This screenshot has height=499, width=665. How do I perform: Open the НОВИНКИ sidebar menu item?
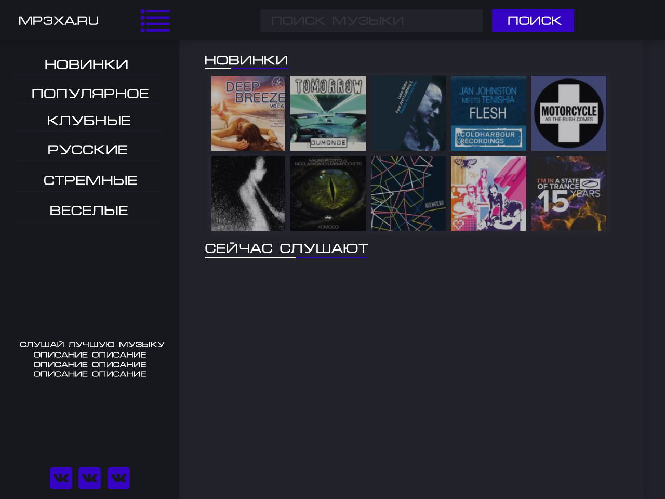pos(87,64)
